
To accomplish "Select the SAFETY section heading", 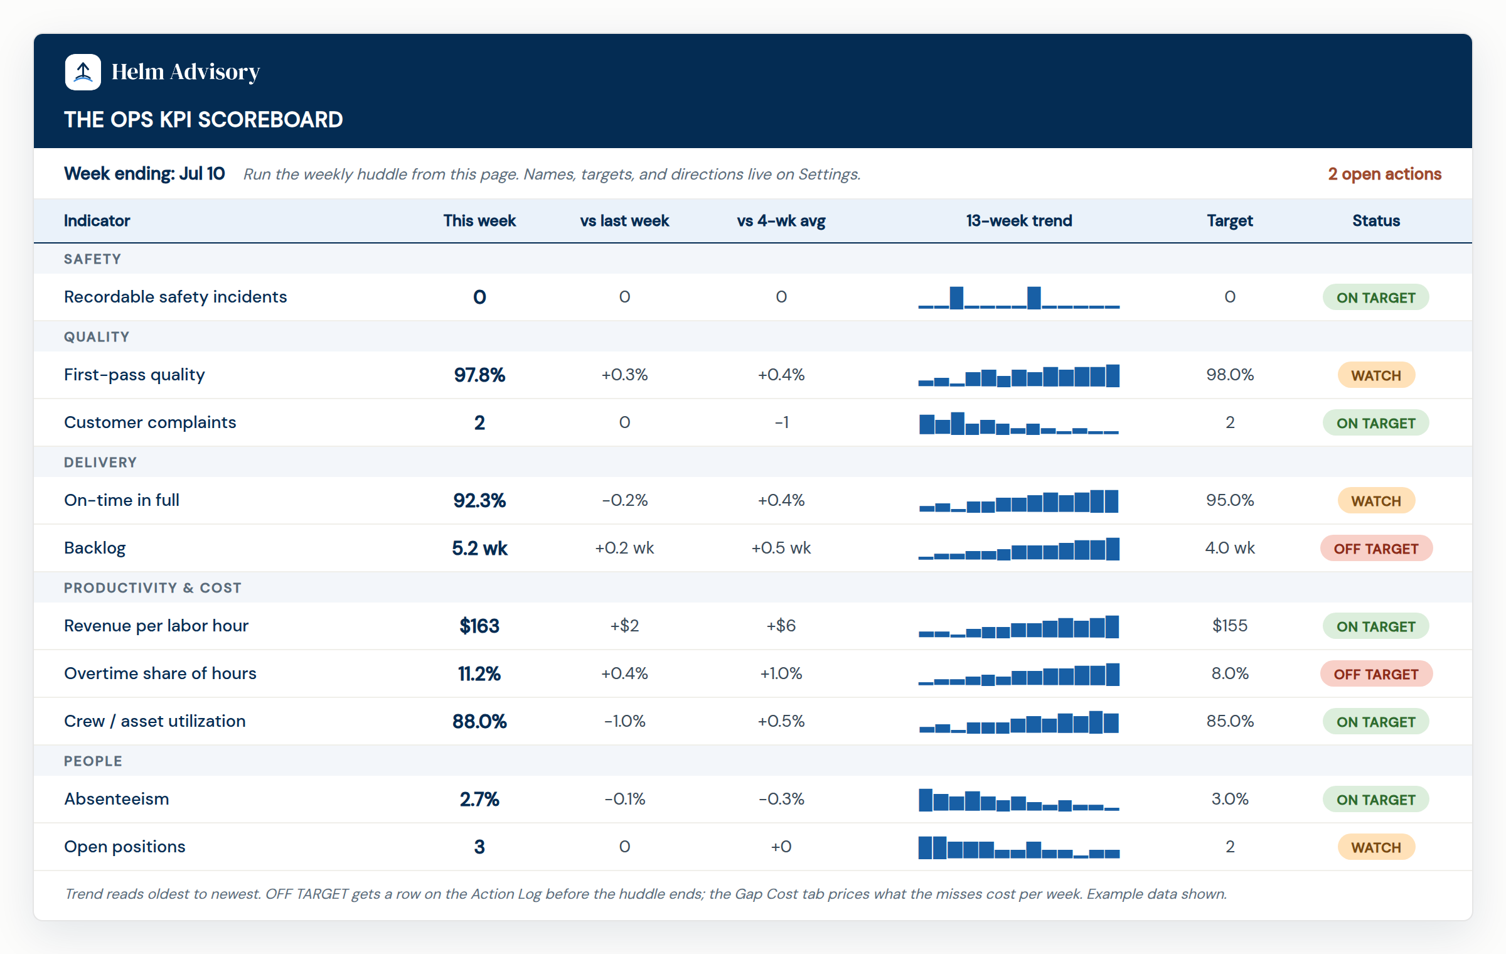I will coord(92,259).
